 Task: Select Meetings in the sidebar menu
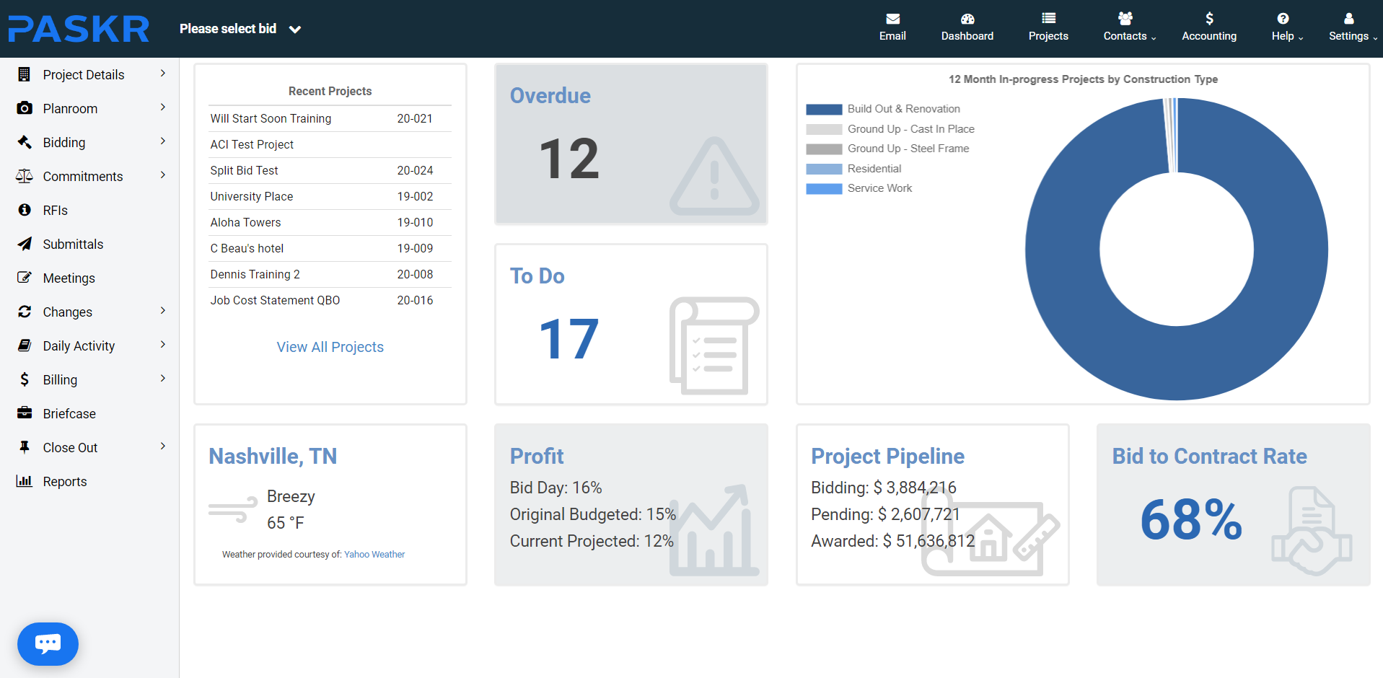69,278
